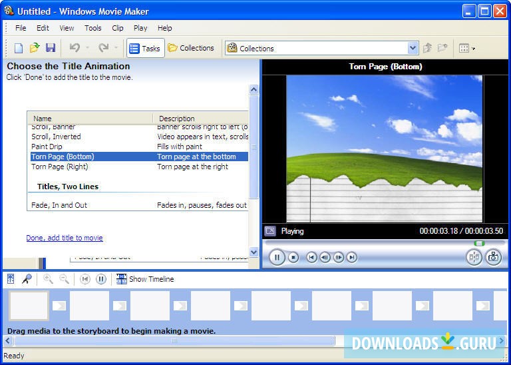Click the task pane scroll up arrow

[x=254, y=89]
